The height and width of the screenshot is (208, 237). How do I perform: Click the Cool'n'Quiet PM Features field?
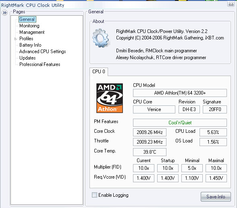pyautogui.click(x=180, y=123)
